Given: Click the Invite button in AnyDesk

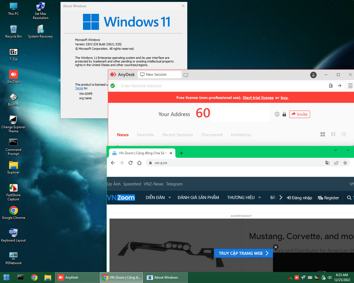Looking at the screenshot, I should point(299,114).
